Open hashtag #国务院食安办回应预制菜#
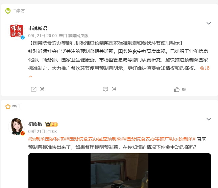The width and height of the screenshot is (218, 188). click(x=95, y=139)
